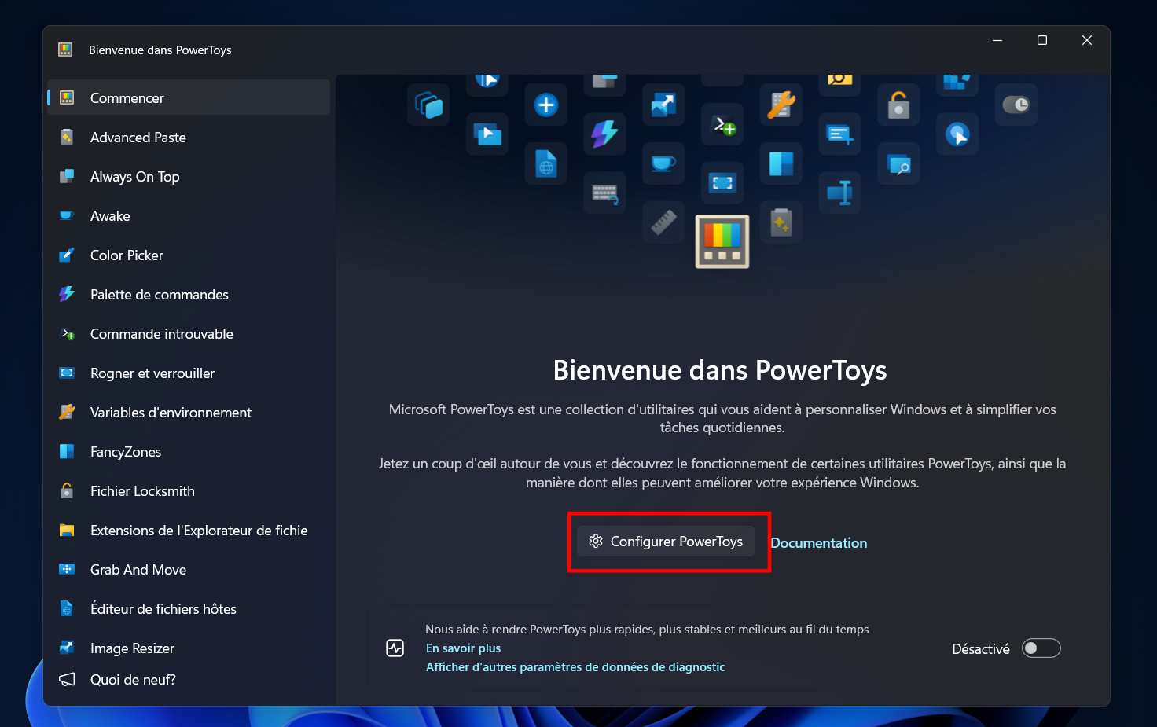The image size is (1157, 727).
Task: Select the Commande introuvable terminal icon
Action: 67,334
